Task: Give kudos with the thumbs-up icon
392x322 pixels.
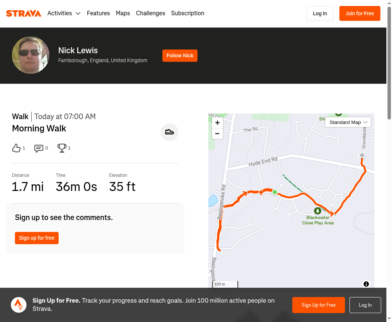Action: (16, 148)
